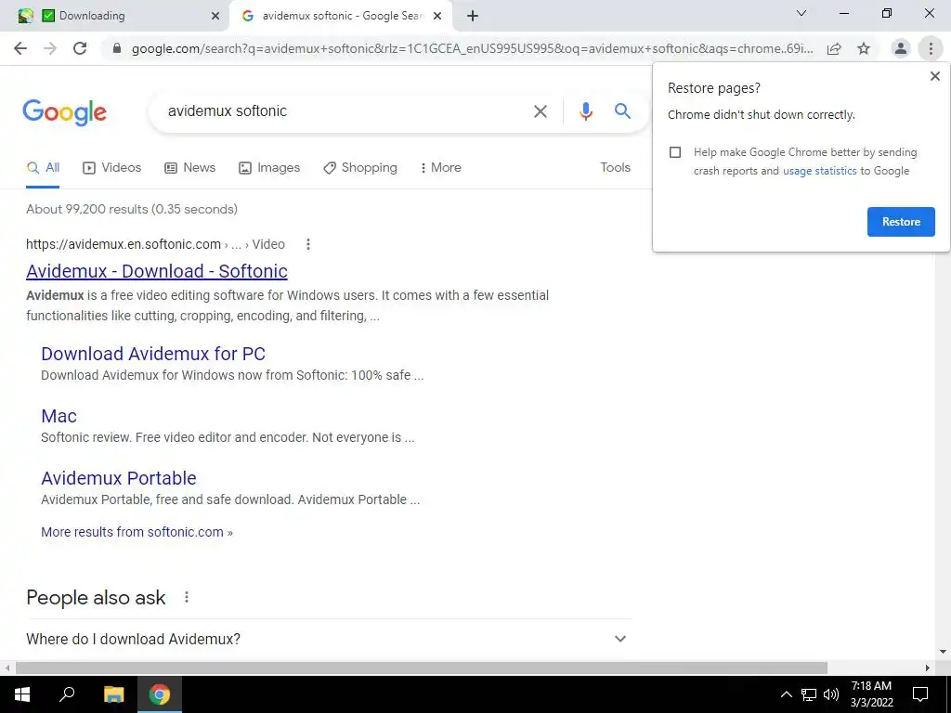Click the blue magnifier search icon
This screenshot has width=951, height=713.
[622, 111]
